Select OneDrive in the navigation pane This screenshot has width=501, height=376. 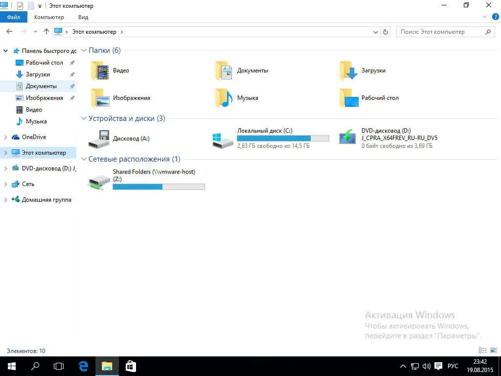click(34, 137)
